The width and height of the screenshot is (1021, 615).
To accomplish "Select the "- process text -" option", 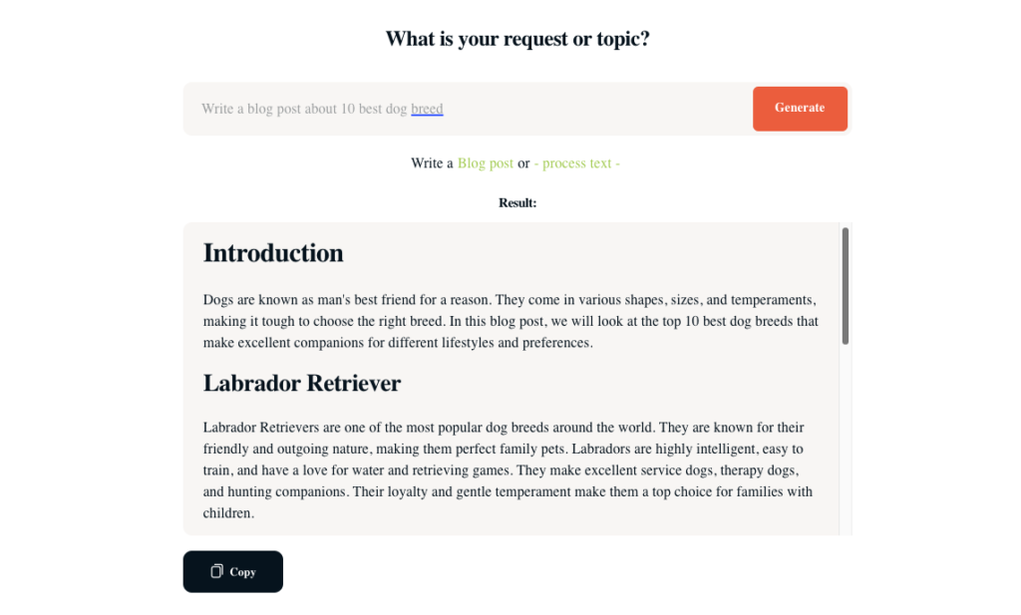I will click(x=577, y=163).
